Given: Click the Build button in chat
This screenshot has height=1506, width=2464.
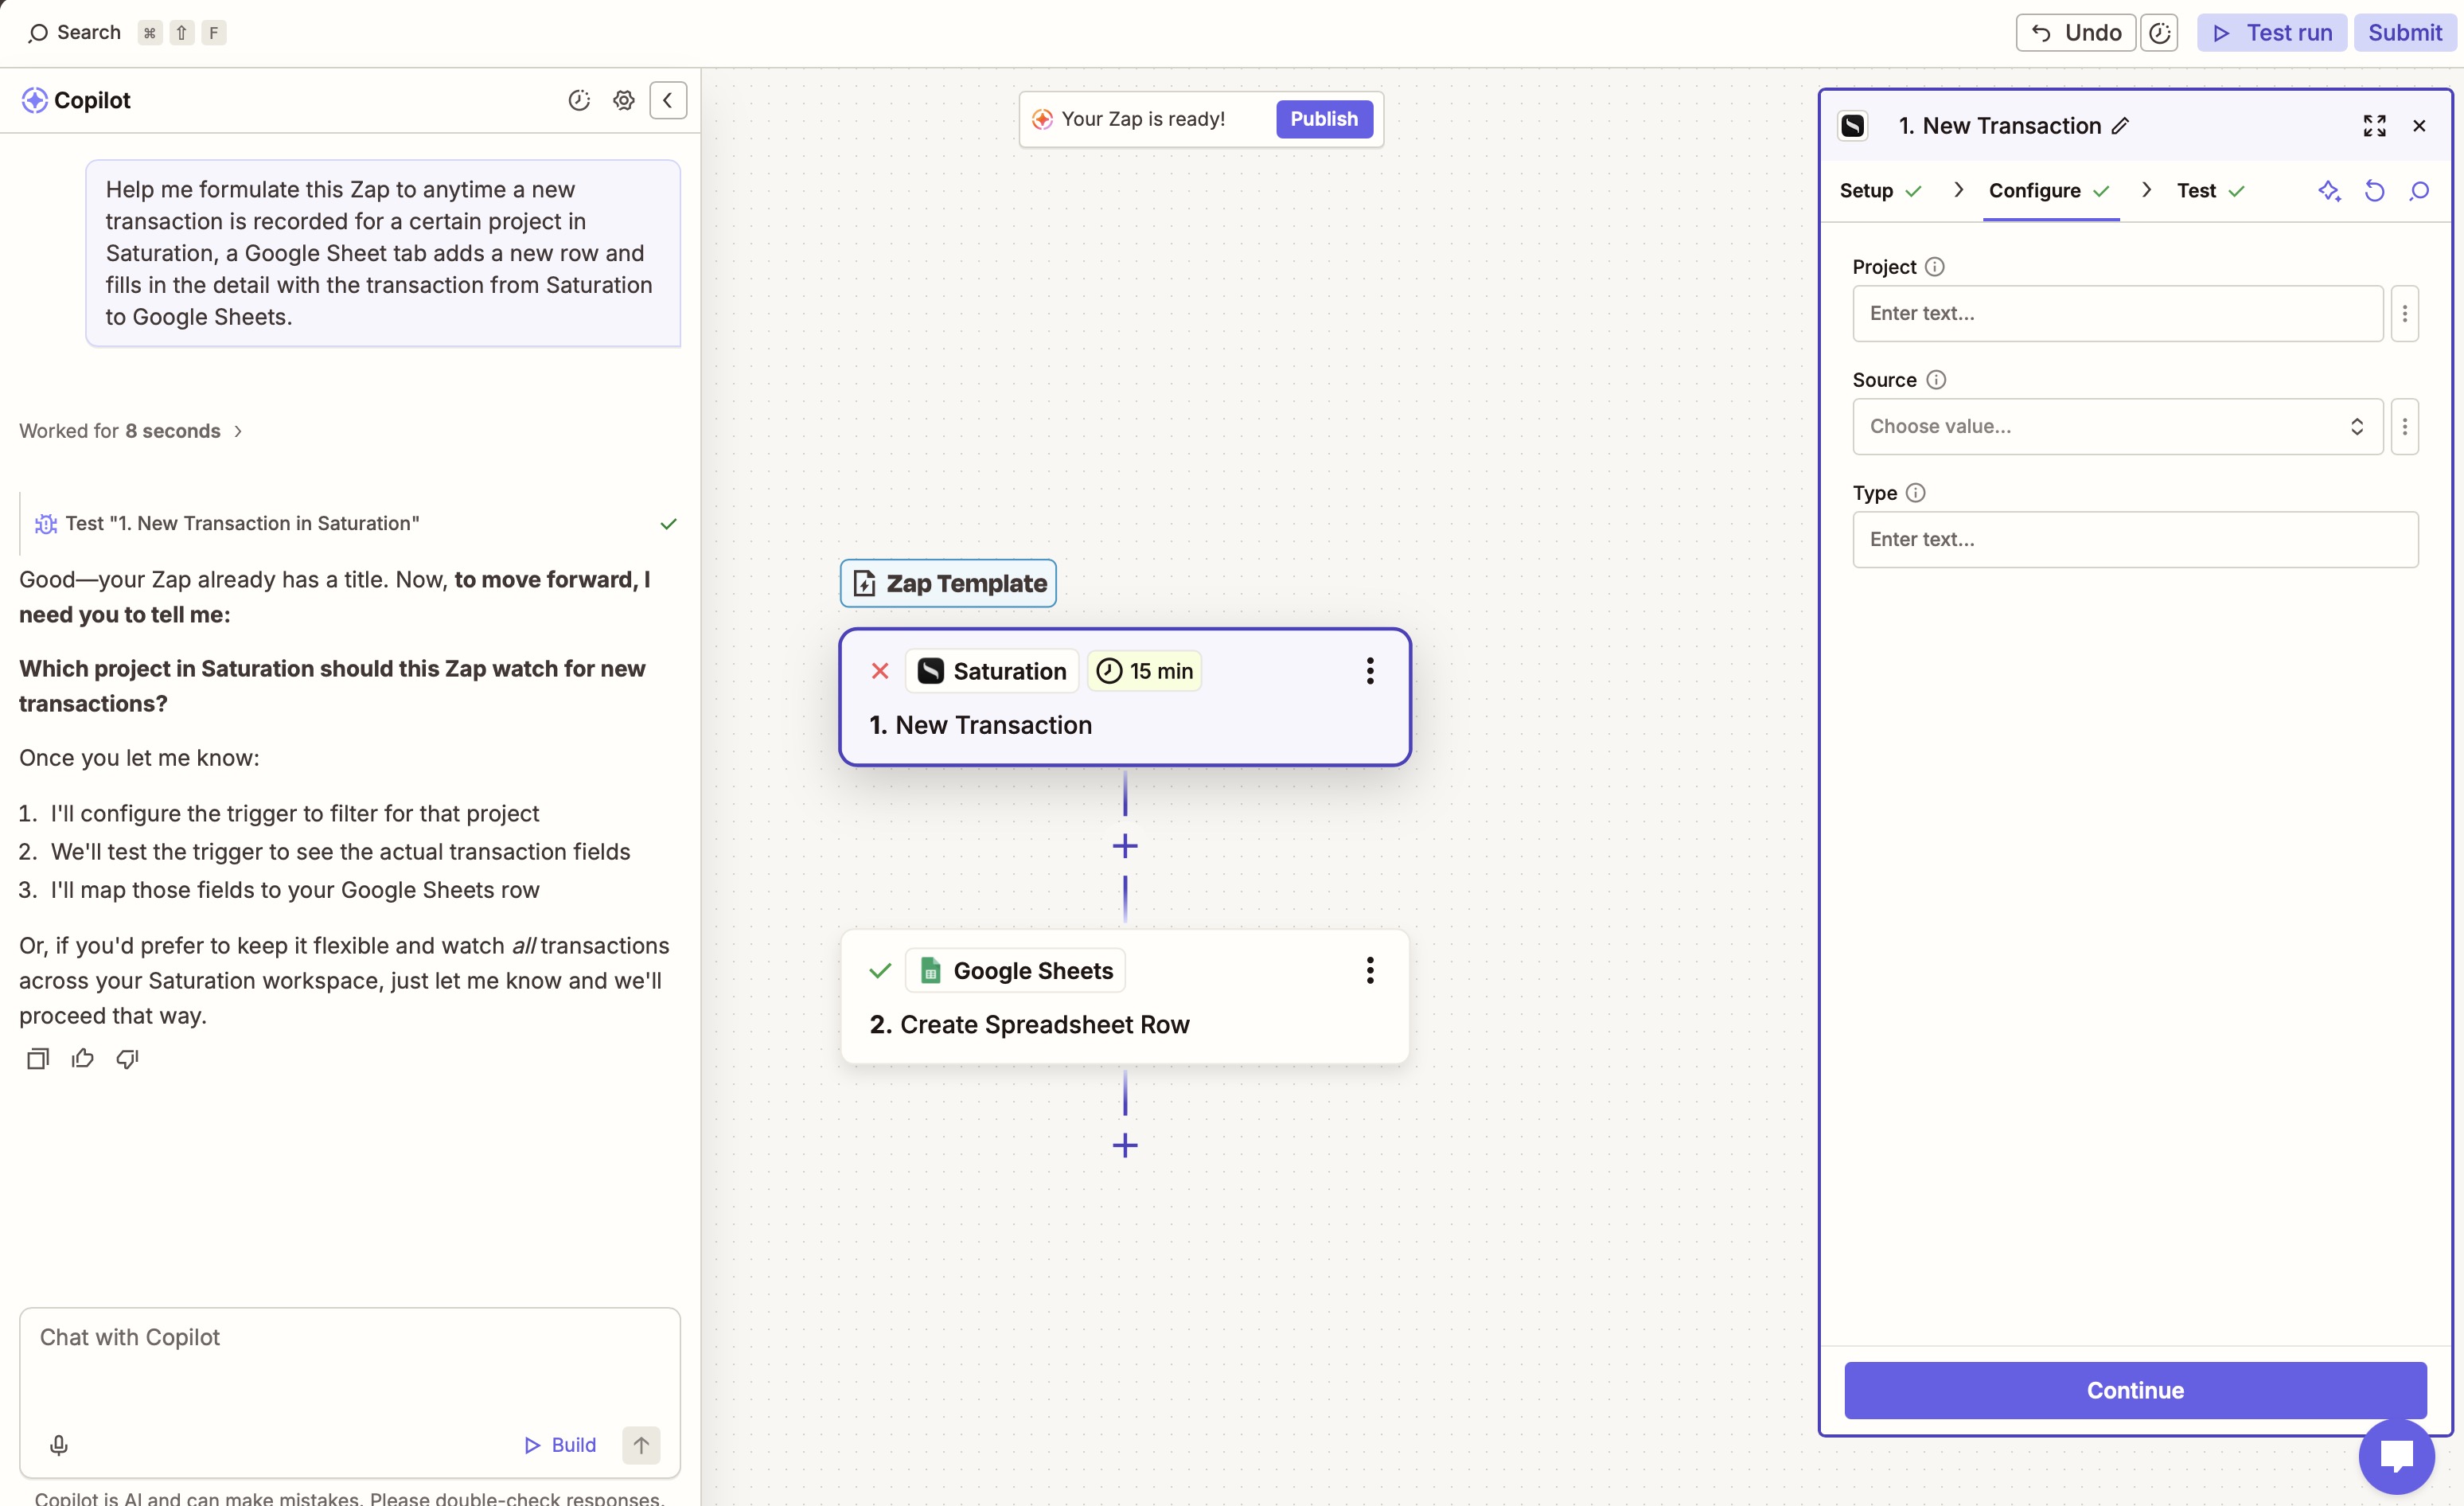Looking at the screenshot, I should point(560,1445).
